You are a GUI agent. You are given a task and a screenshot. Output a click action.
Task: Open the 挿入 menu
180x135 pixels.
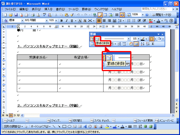pyautogui.click(x=48, y=9)
